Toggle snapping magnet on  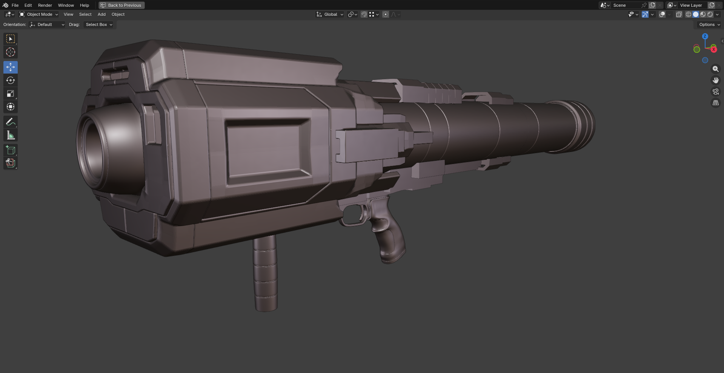[x=364, y=14]
